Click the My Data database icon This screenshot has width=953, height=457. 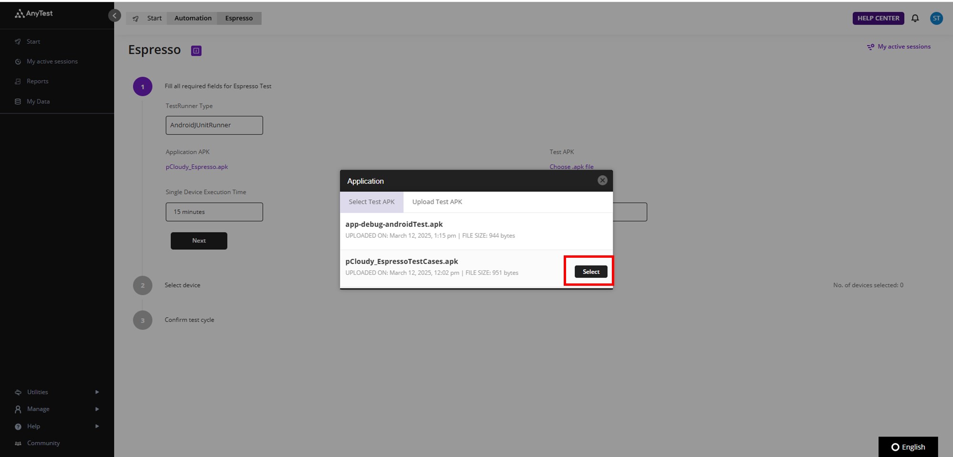pyautogui.click(x=18, y=101)
